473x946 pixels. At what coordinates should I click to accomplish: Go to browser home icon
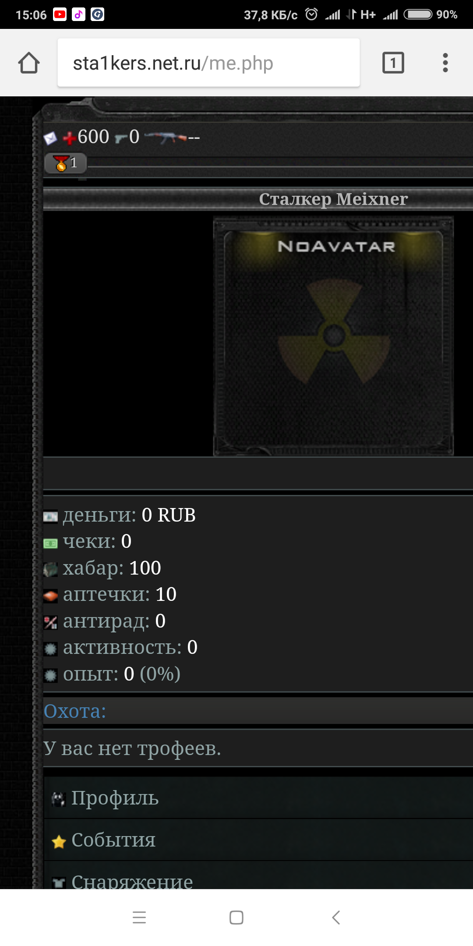pyautogui.click(x=29, y=63)
